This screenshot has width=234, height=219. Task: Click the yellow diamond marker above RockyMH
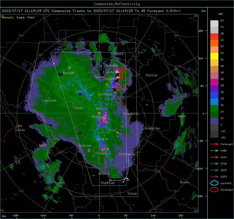(69, 68)
